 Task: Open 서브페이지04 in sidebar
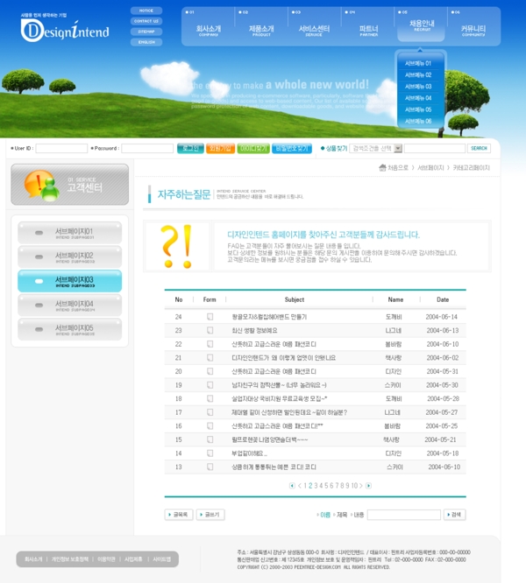(69, 306)
